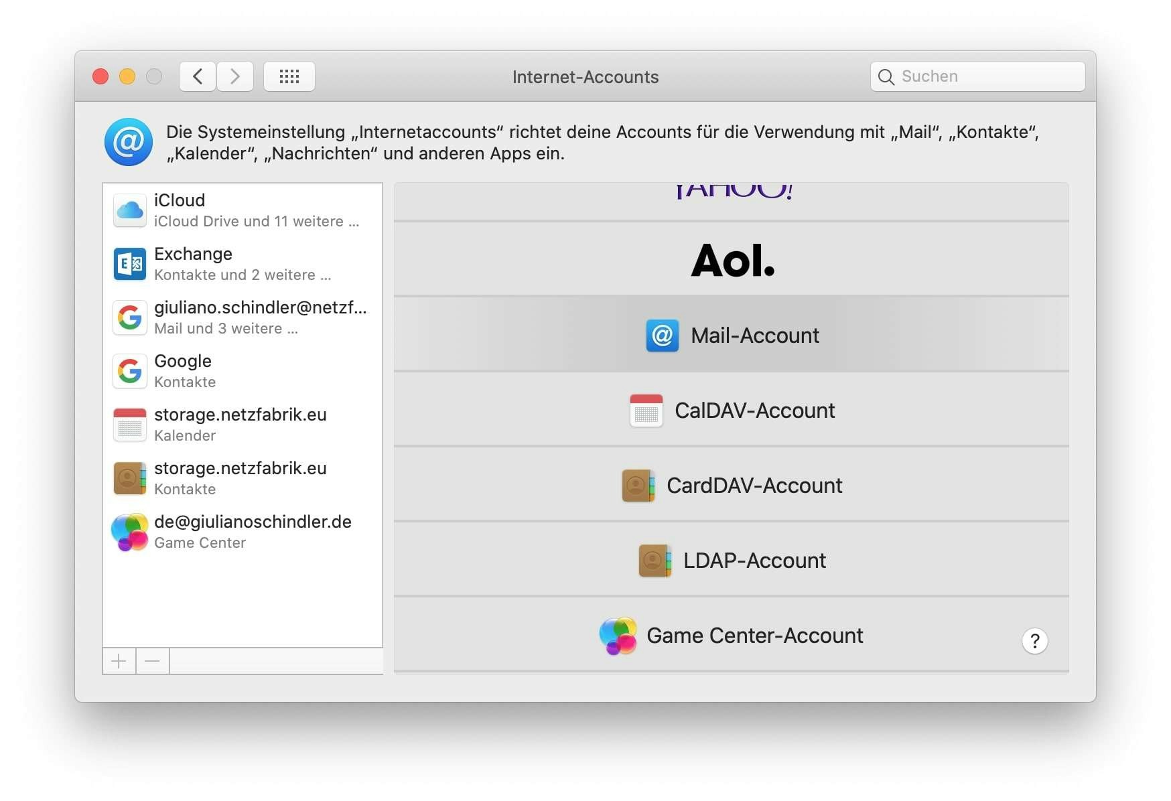
Task: Open the Internet-Accounts overview icon
Action: click(129, 141)
